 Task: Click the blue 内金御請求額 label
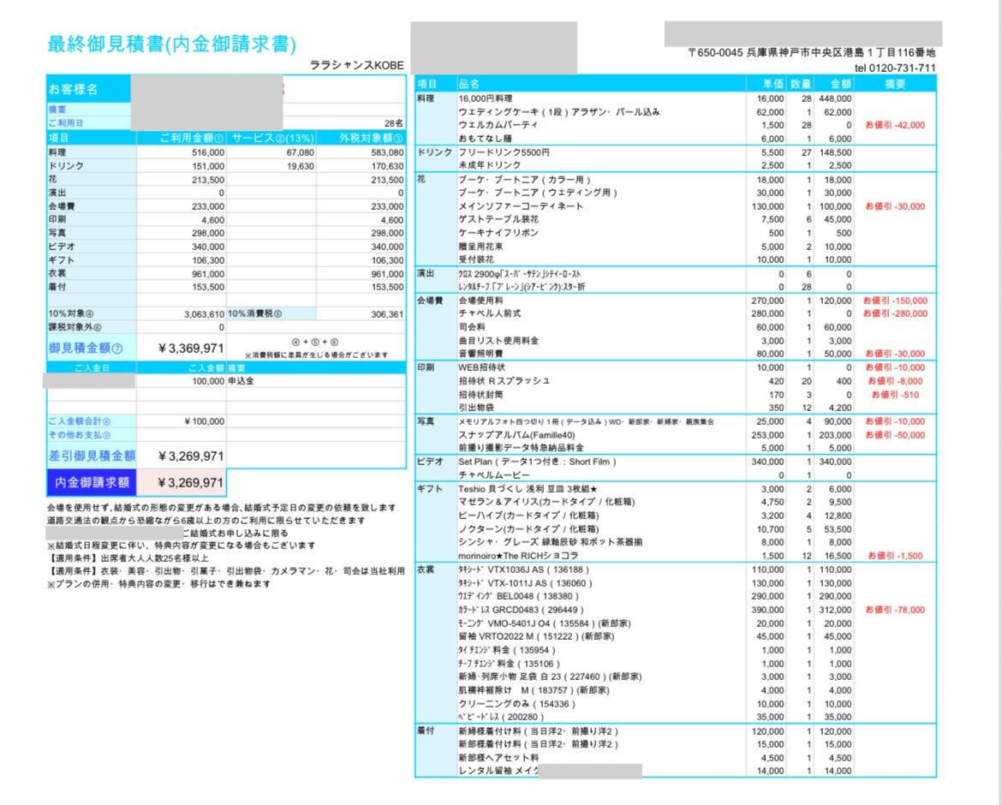[x=92, y=482]
